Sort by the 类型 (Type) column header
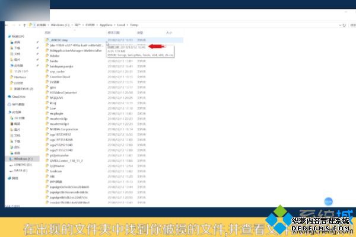Viewport: 356px width, 237px height. click(x=140, y=33)
